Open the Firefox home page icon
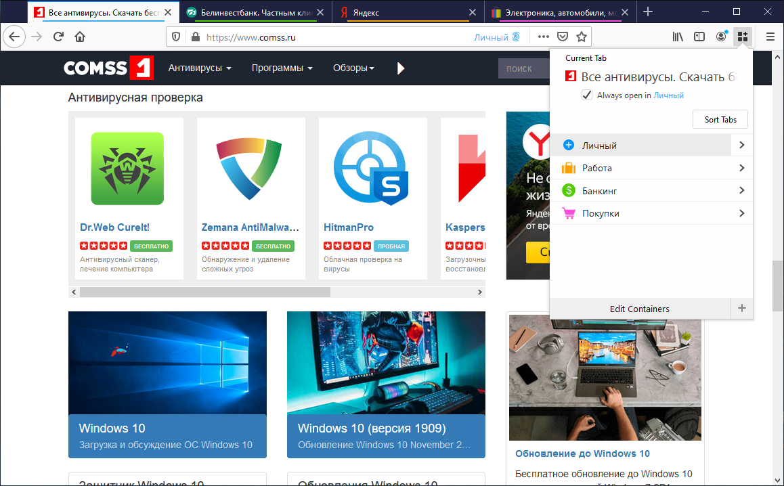The image size is (784, 486). point(80,37)
